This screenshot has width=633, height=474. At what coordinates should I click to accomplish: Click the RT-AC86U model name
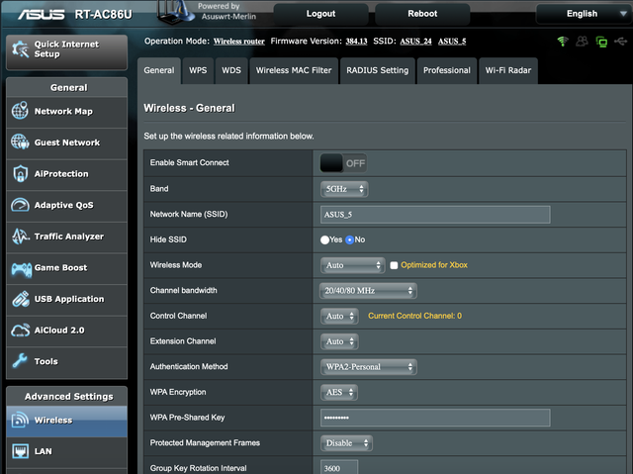[103, 15]
